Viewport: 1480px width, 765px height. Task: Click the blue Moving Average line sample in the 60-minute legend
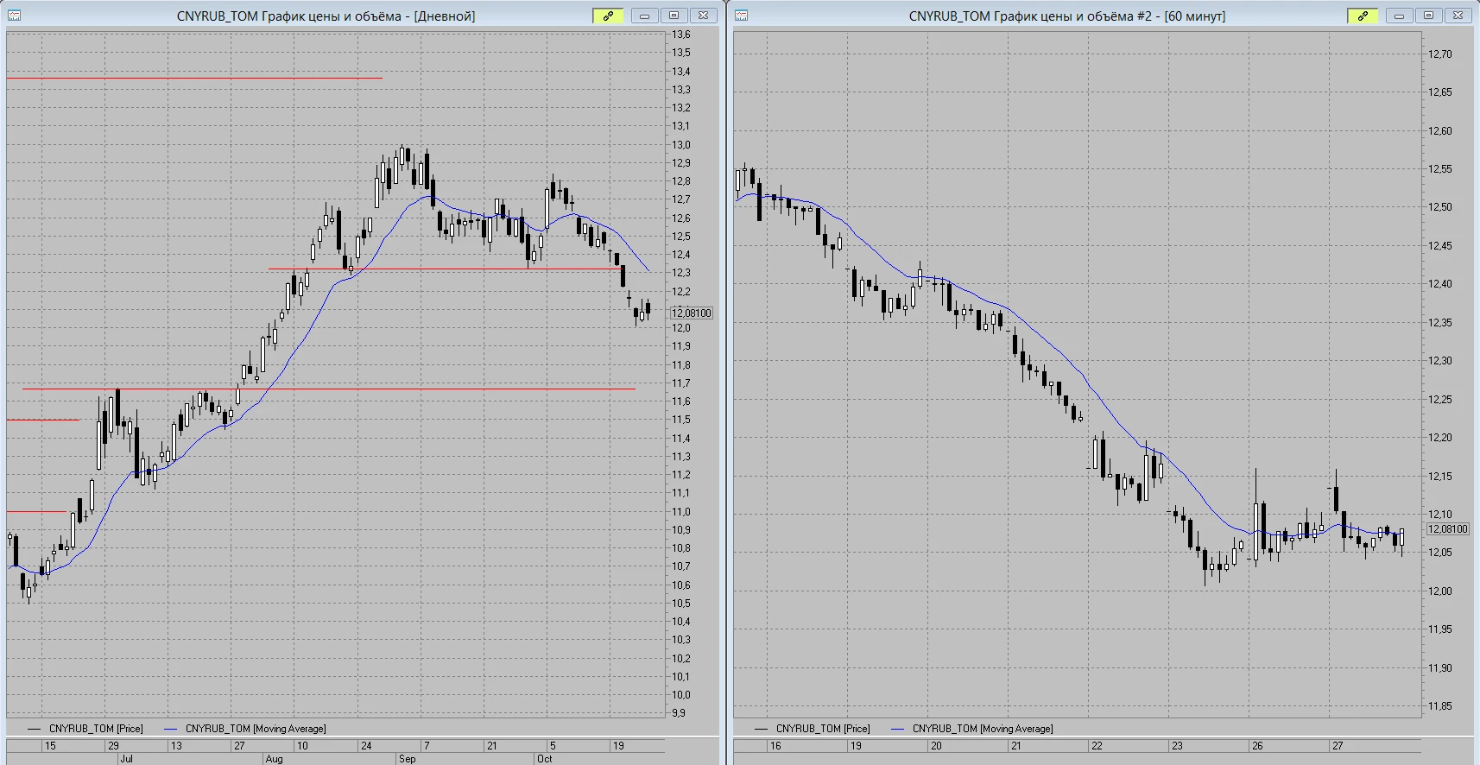click(x=898, y=729)
